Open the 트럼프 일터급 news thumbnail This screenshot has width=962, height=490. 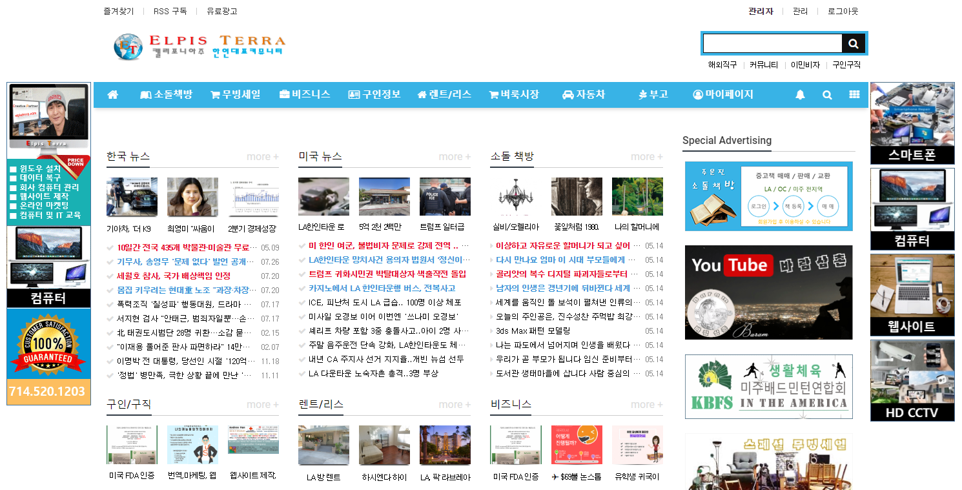(x=445, y=197)
